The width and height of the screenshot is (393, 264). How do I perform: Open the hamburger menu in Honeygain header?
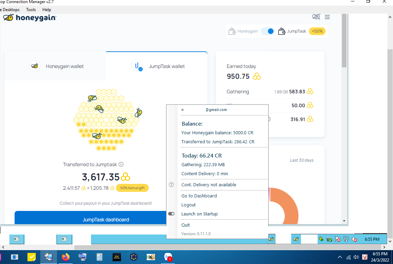pyautogui.click(x=327, y=17)
